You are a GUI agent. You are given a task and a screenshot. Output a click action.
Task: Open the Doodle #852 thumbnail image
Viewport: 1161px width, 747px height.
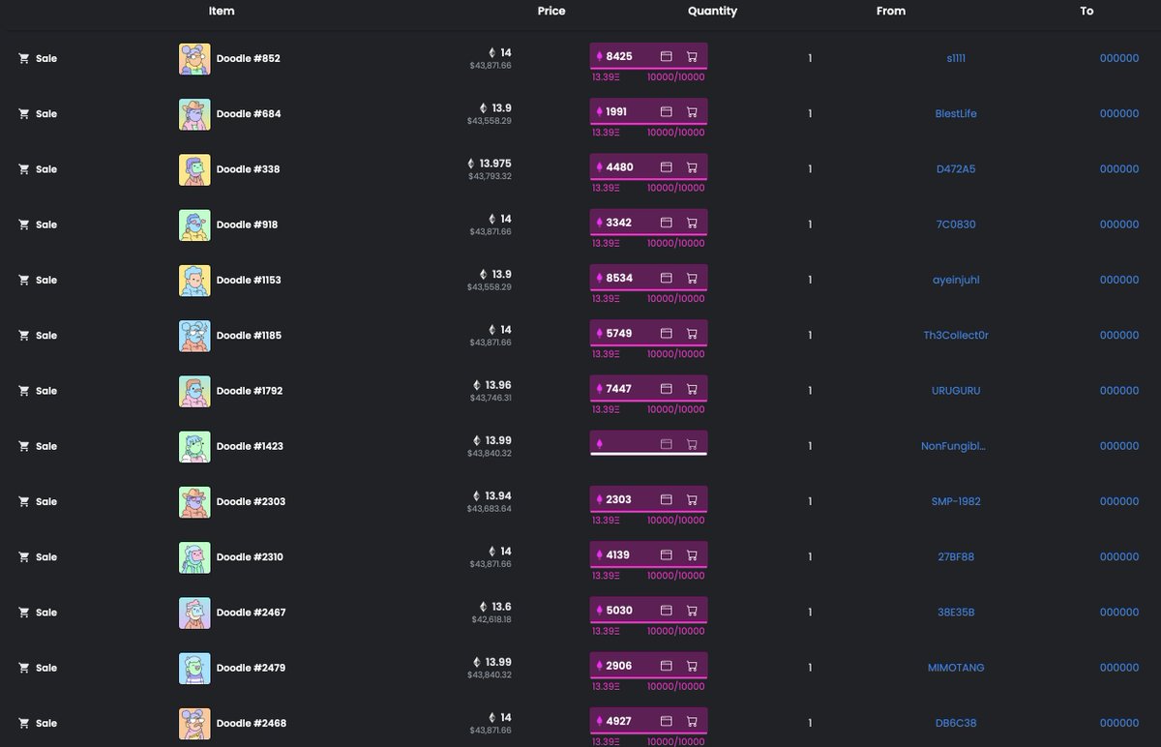point(194,59)
